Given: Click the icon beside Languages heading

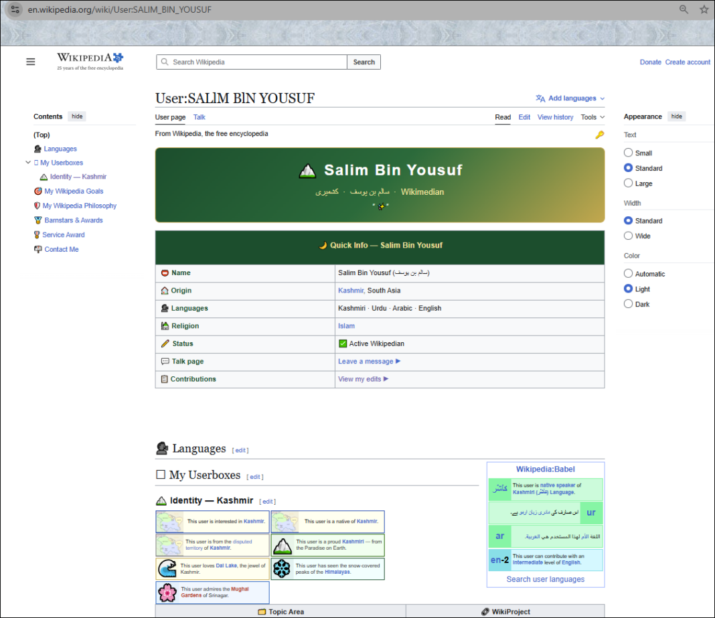Looking at the screenshot, I should click(x=162, y=449).
